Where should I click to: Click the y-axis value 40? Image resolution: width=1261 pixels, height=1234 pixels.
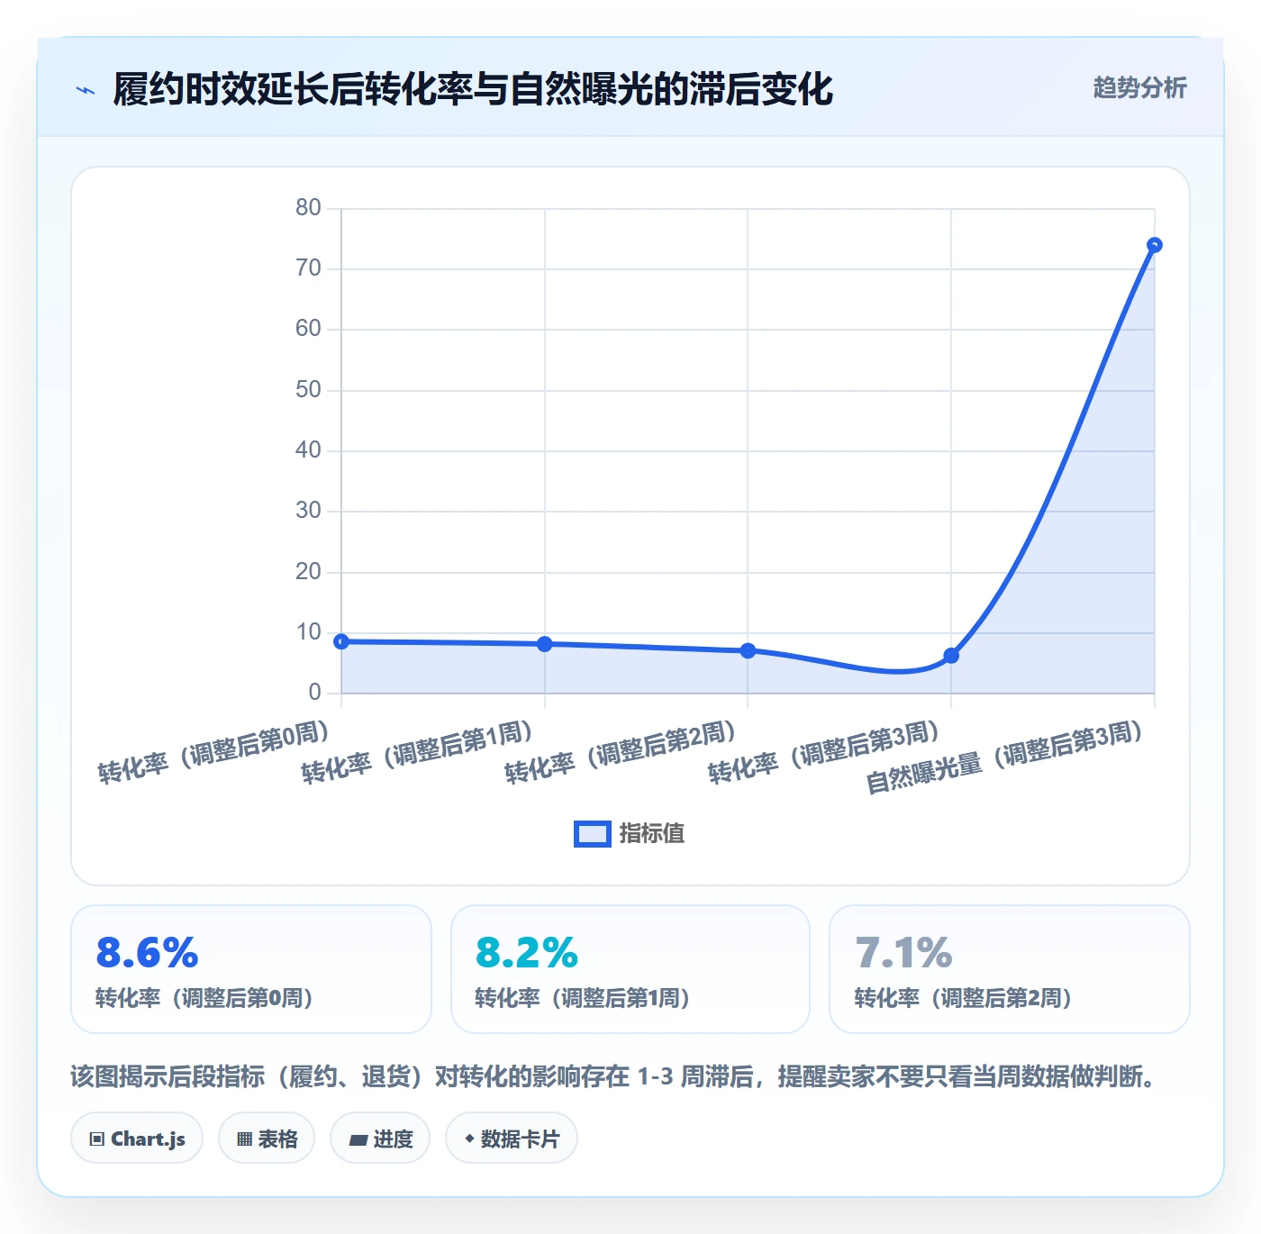tap(308, 450)
